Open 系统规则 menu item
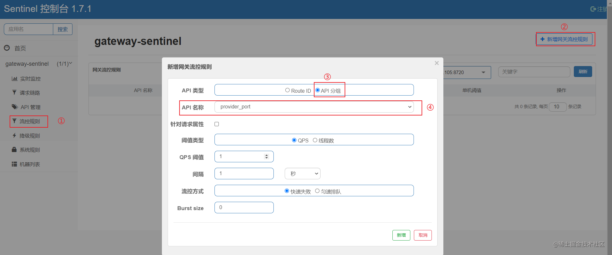Image resolution: width=612 pixels, height=255 pixels. coord(30,150)
